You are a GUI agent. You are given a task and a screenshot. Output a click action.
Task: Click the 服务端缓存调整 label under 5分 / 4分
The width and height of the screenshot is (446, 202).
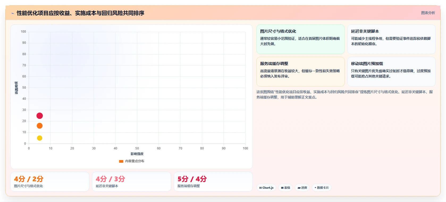click(189, 186)
